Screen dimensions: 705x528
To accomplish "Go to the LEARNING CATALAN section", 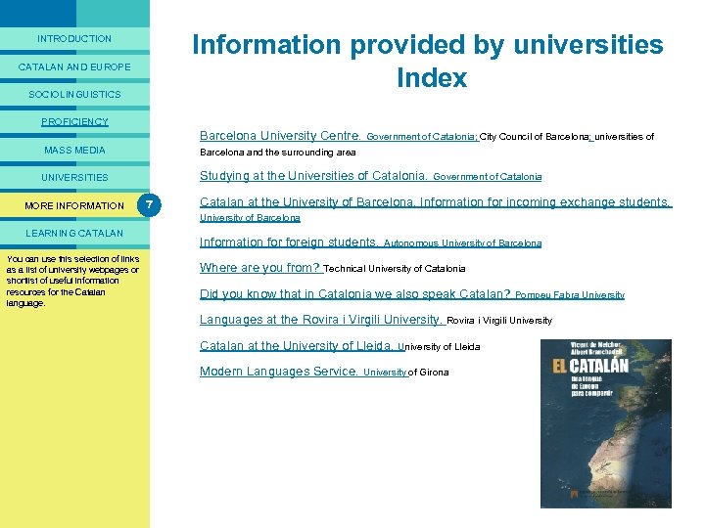I will (x=74, y=233).
